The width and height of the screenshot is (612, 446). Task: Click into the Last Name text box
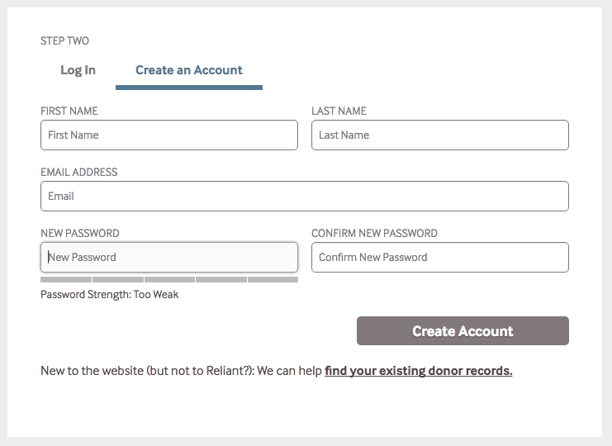point(439,135)
